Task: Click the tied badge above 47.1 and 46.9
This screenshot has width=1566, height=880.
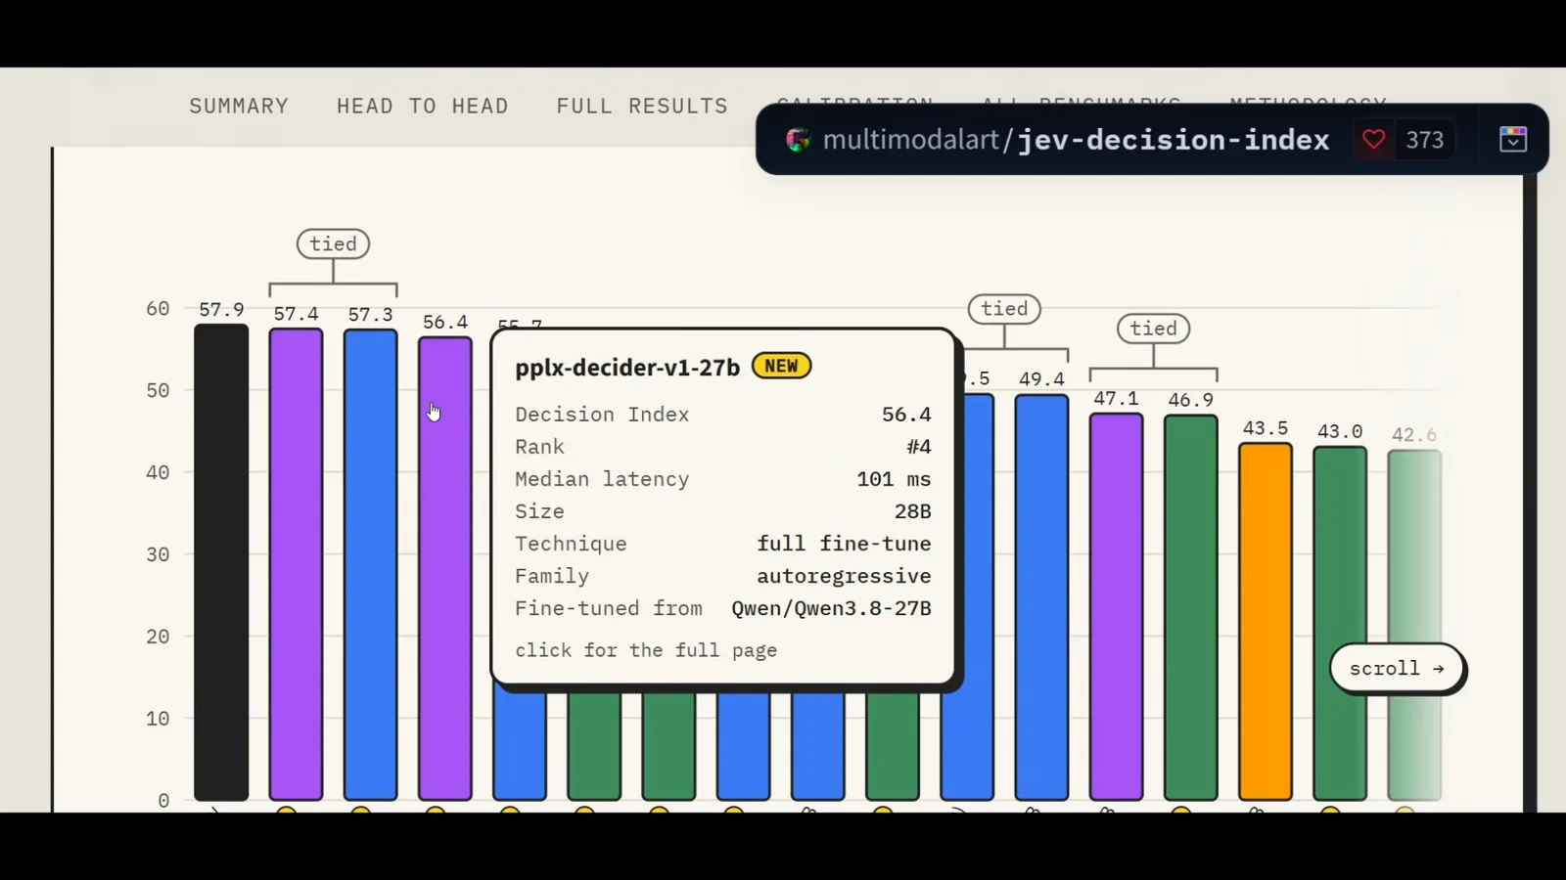Action: click(x=1154, y=329)
